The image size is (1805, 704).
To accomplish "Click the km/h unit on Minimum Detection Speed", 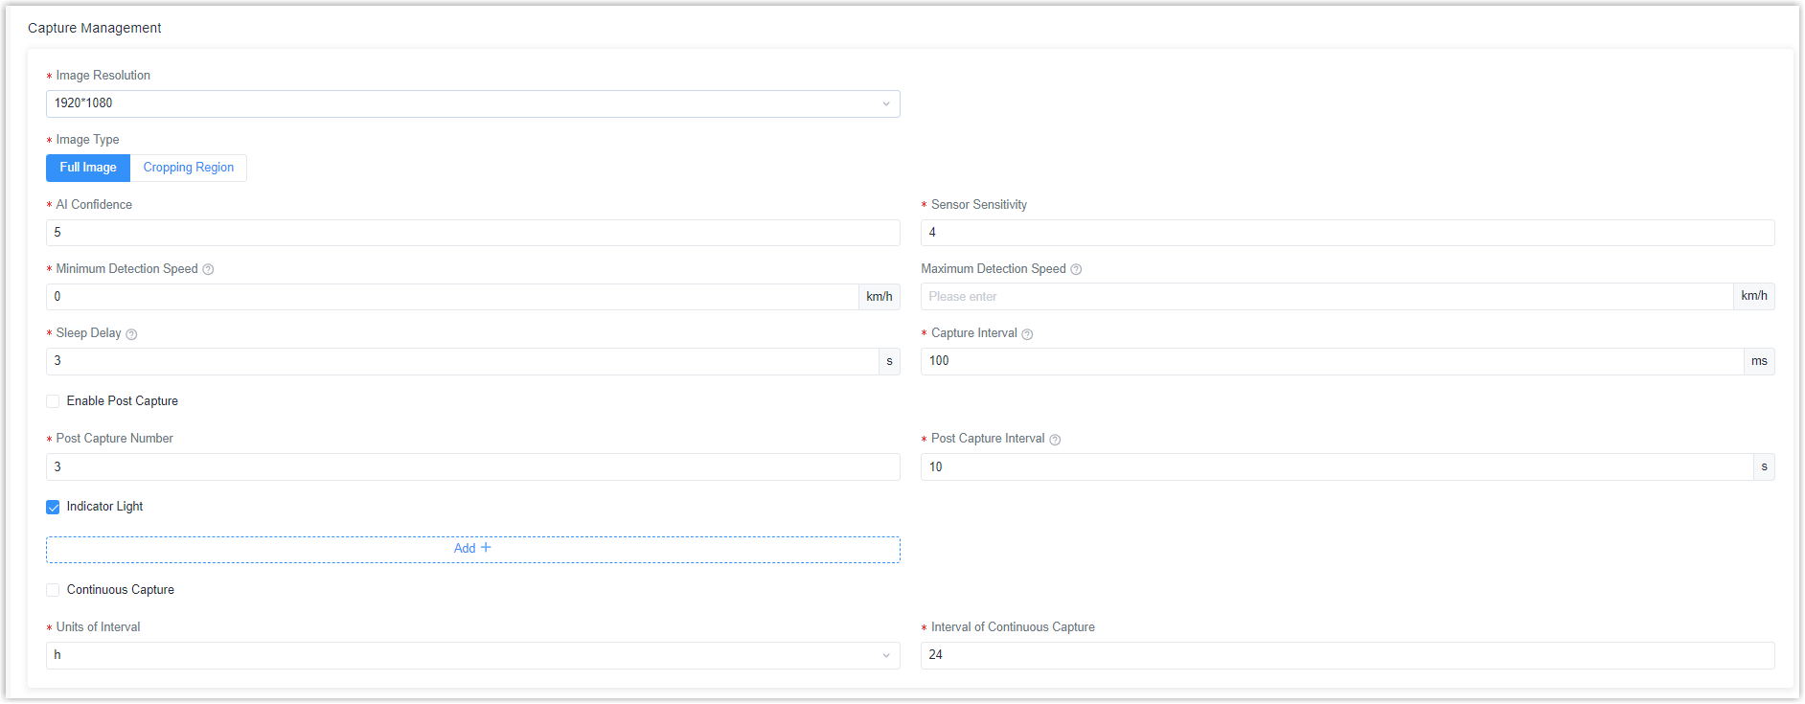I will click(880, 297).
